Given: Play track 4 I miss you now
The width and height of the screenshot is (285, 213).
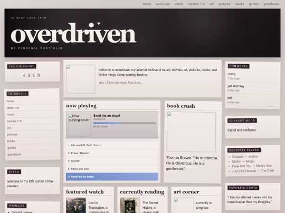Looking at the screenshot, I should point(112,169).
